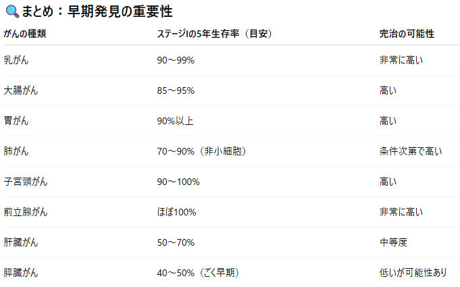Click the 胃がん cell
Viewport: 460px width, 287px height.
pyautogui.click(x=16, y=121)
